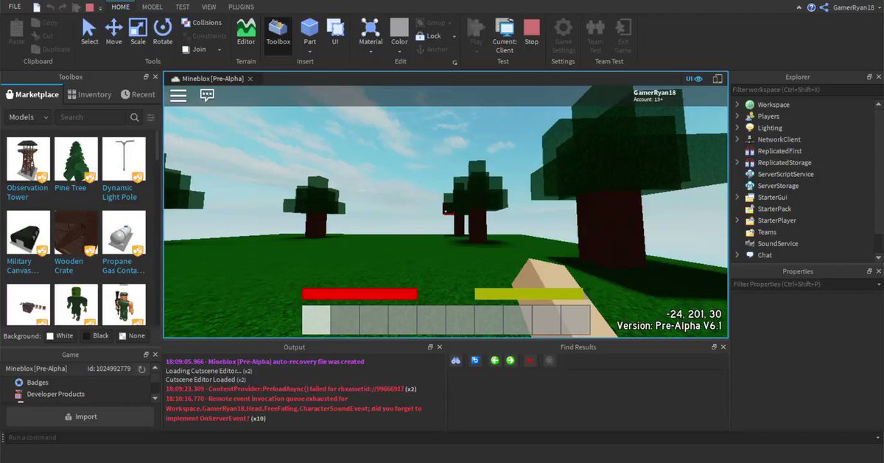This screenshot has width=884, height=463.
Task: Click the yellow hunger bar
Action: coord(529,293)
